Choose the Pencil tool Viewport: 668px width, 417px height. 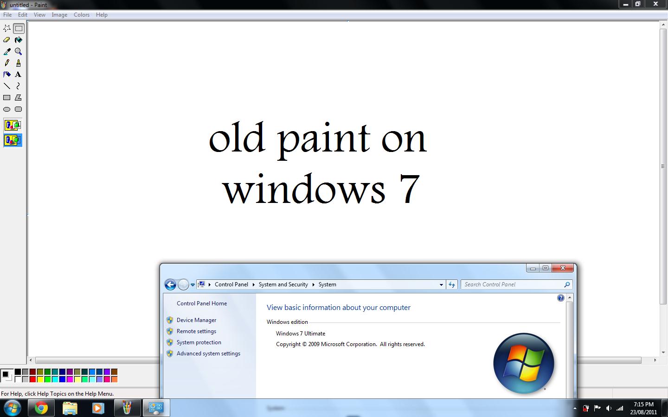[7, 63]
